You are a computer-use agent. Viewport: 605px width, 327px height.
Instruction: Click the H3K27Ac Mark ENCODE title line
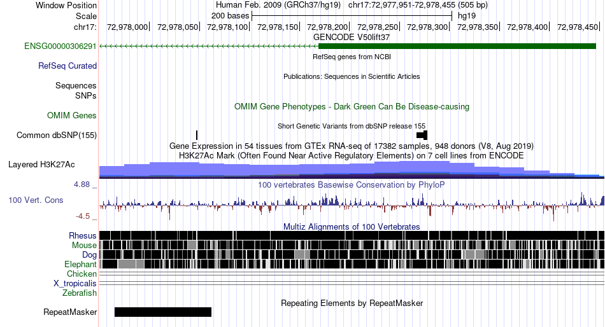tap(352, 156)
